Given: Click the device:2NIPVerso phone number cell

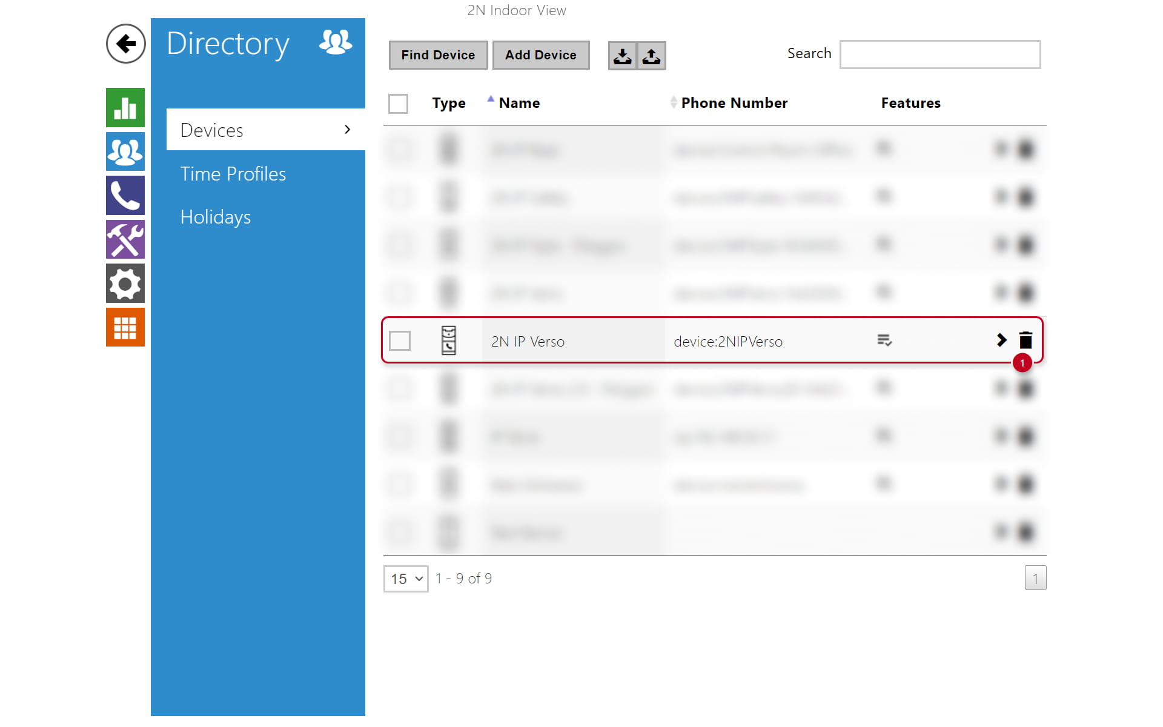Looking at the screenshot, I should (x=727, y=342).
